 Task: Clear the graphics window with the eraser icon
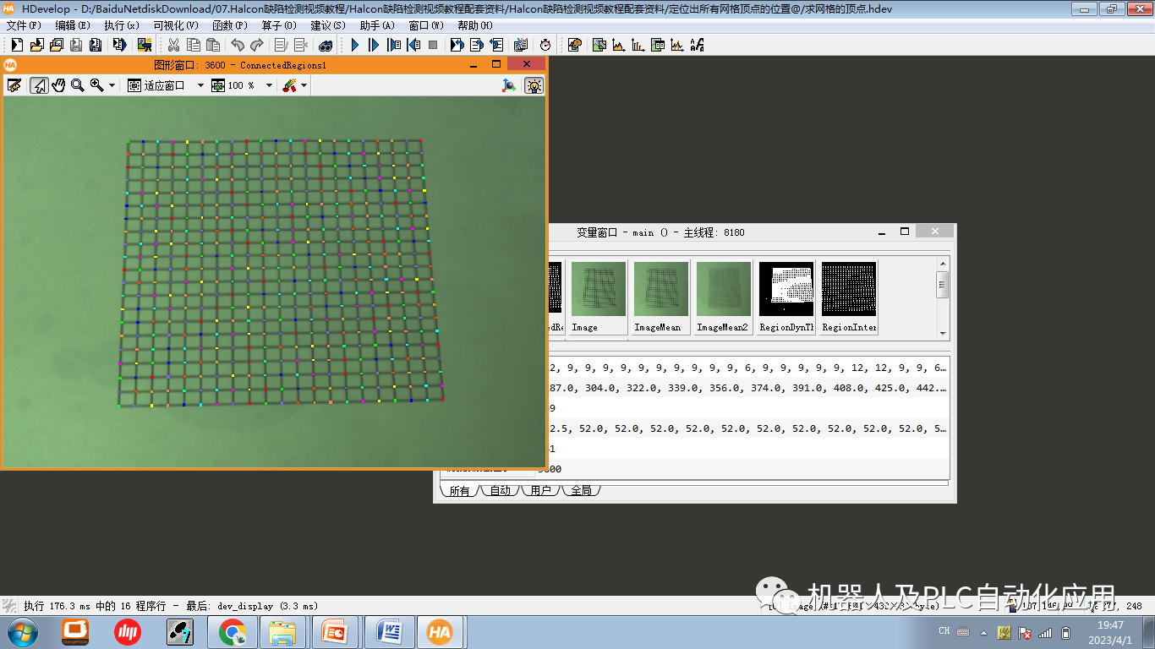14,85
